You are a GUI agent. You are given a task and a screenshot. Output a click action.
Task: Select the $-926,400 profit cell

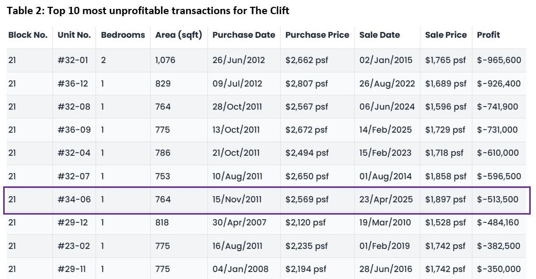pos(498,84)
